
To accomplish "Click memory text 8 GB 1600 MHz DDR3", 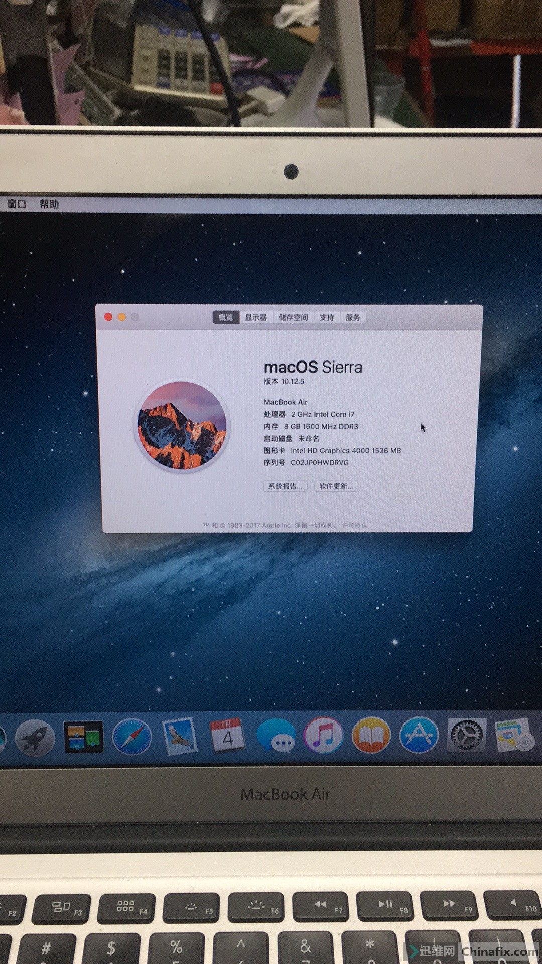I will (x=321, y=426).
